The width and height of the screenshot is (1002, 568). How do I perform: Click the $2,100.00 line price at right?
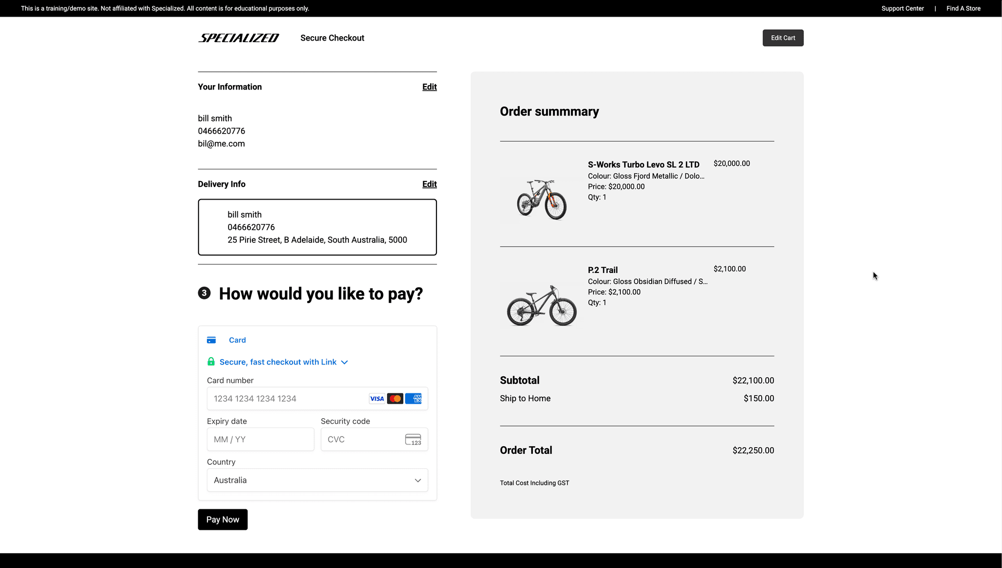point(730,269)
